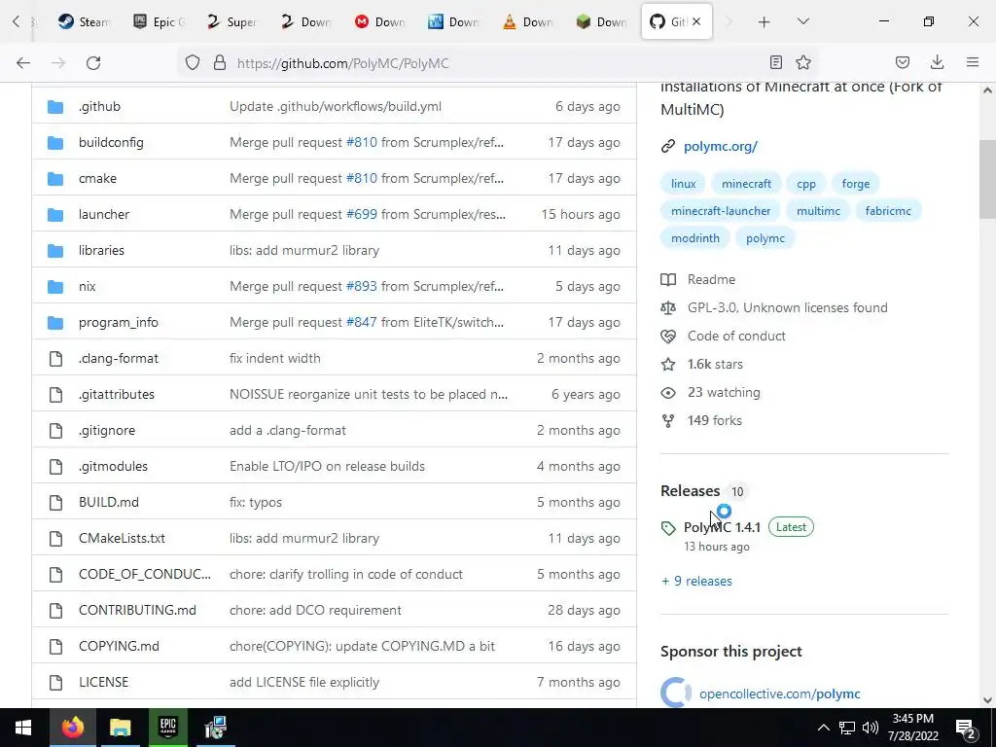Screen dimensions: 996x747
Task: Visit the polymc.org website link
Action: click(x=721, y=146)
